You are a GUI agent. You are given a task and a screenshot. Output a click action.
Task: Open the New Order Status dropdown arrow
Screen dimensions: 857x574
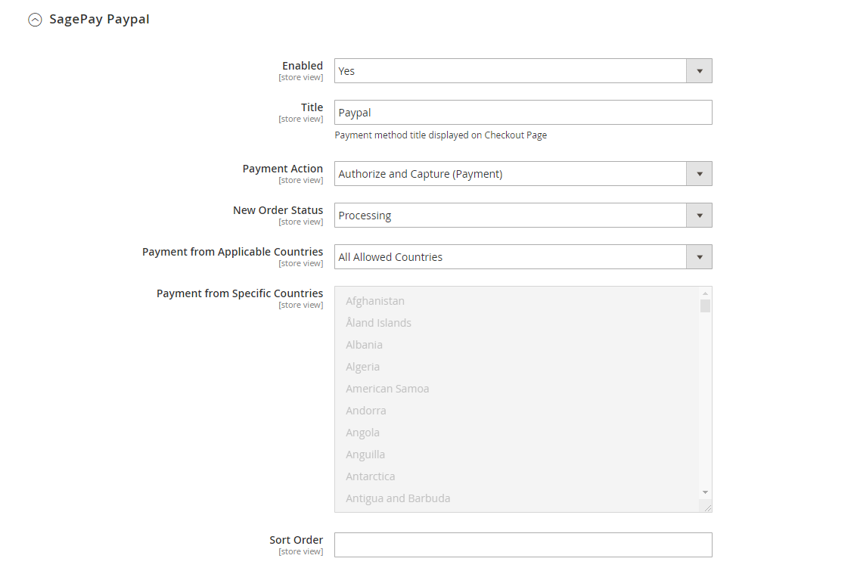click(x=700, y=215)
